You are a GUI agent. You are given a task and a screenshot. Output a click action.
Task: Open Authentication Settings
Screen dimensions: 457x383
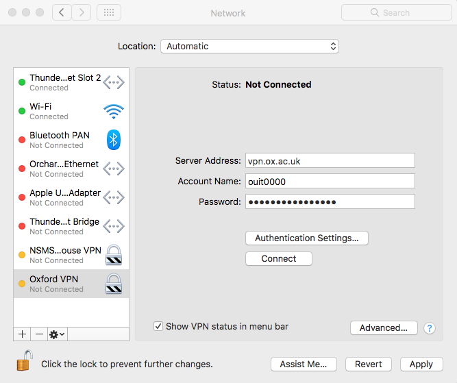(306, 238)
